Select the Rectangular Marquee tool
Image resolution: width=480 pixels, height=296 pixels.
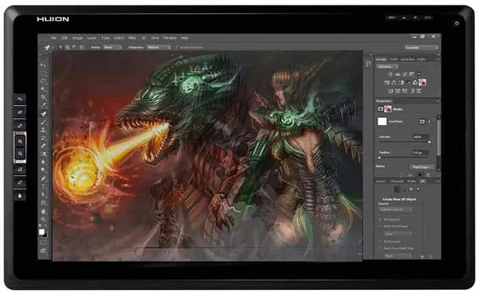point(43,73)
